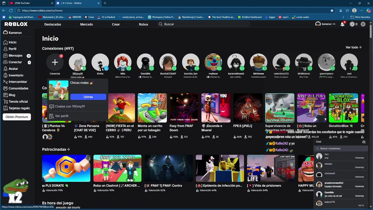Open Comunidades in the sidebar
This screenshot has height=210, width=373.
pos(18,88)
